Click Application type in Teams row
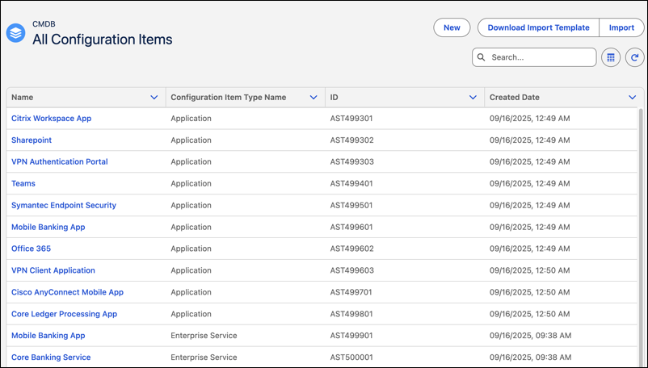648x368 pixels. point(191,183)
